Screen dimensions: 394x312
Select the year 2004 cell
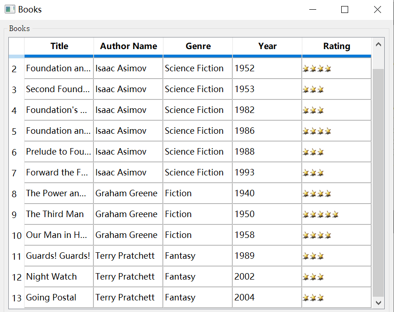tap(267, 298)
